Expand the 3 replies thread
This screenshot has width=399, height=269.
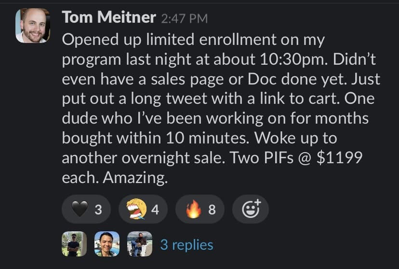pos(186,244)
